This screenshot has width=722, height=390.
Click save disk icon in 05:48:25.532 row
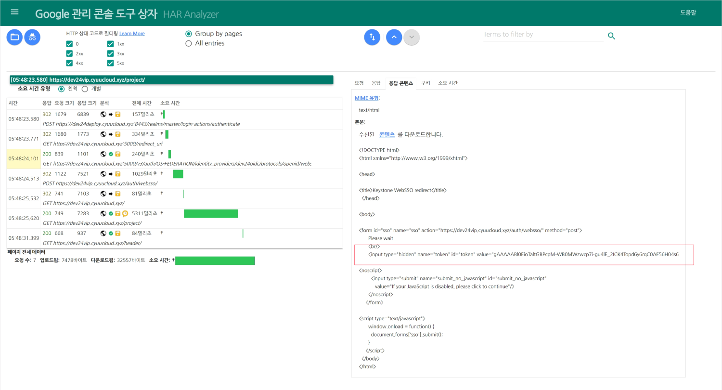pyautogui.click(x=117, y=194)
